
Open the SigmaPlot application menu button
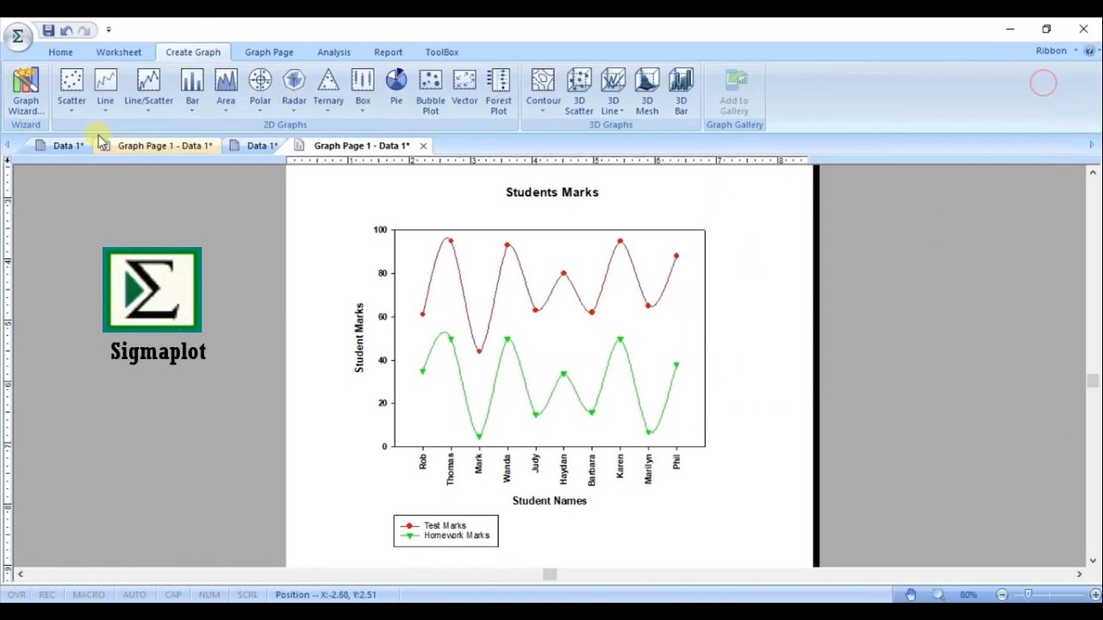tap(17, 36)
